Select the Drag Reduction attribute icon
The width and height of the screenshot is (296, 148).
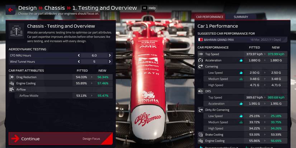(12, 77)
